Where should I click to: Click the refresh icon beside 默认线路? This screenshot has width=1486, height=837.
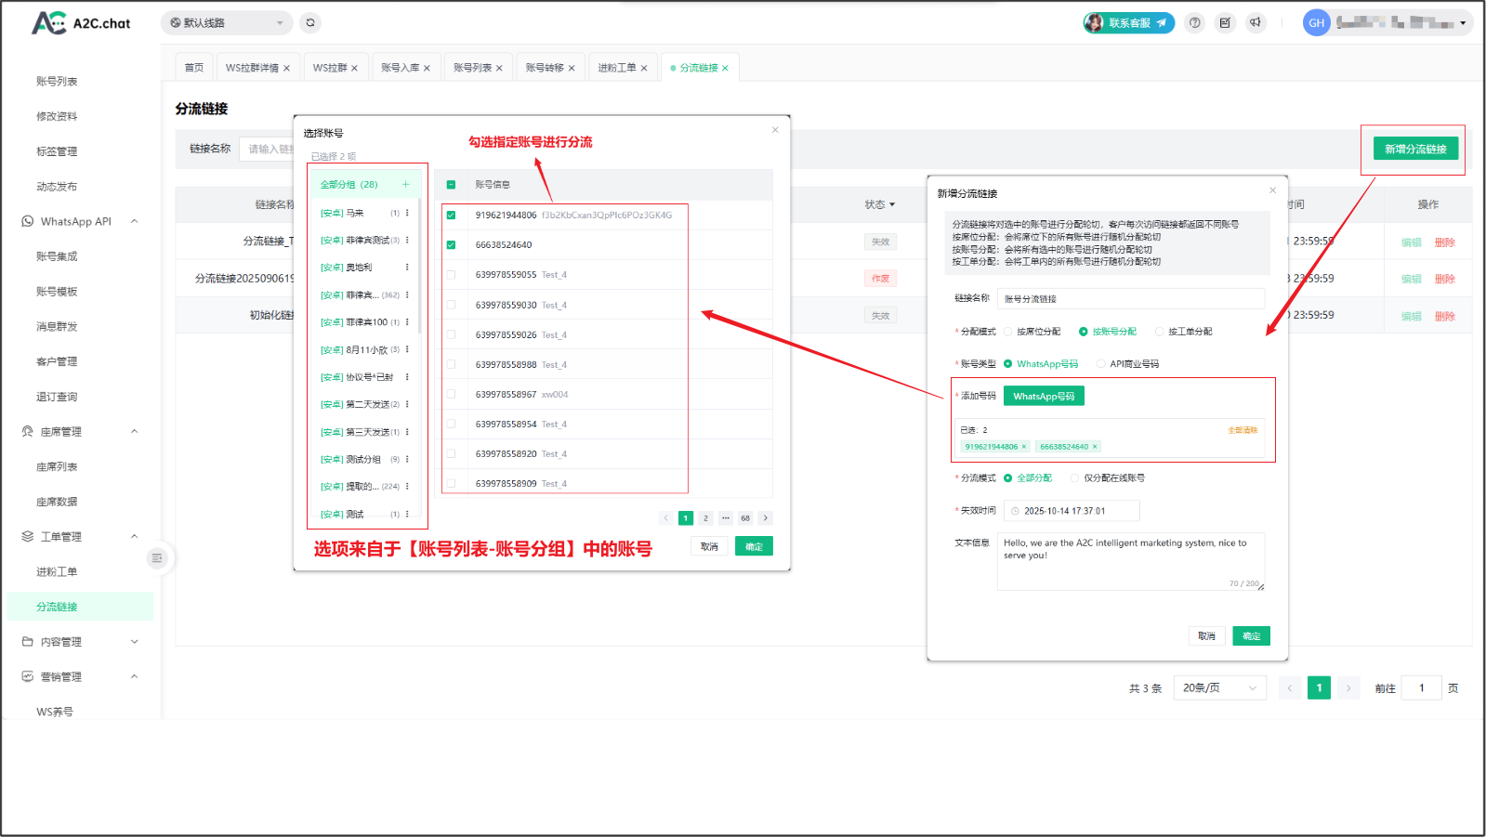tap(310, 22)
